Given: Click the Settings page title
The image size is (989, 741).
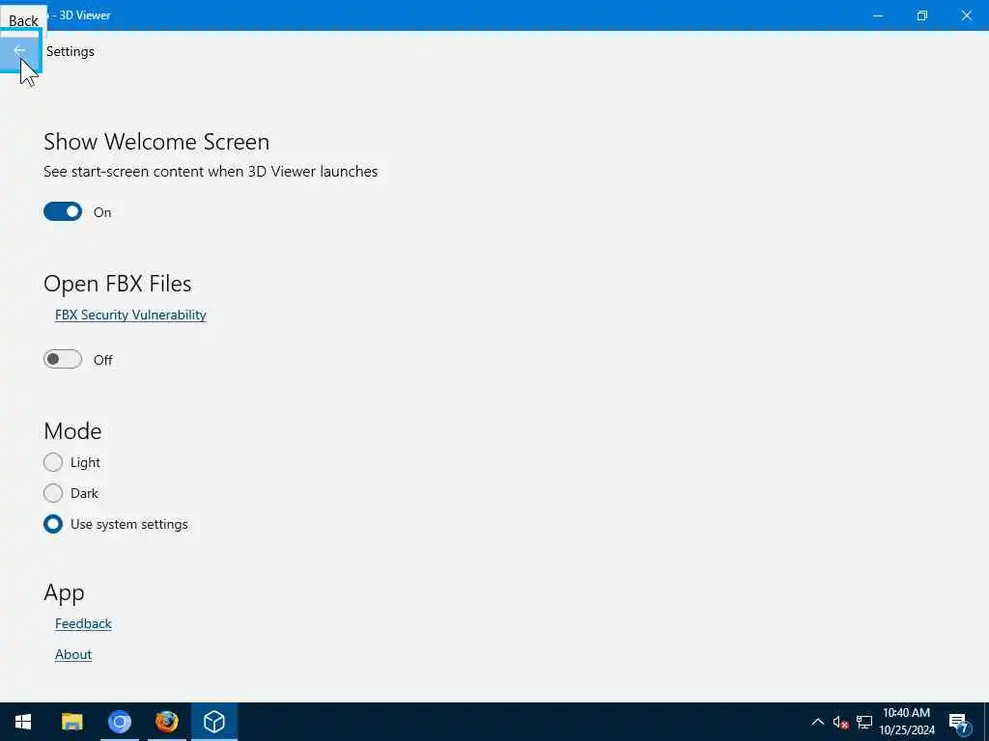Looking at the screenshot, I should (70, 52).
